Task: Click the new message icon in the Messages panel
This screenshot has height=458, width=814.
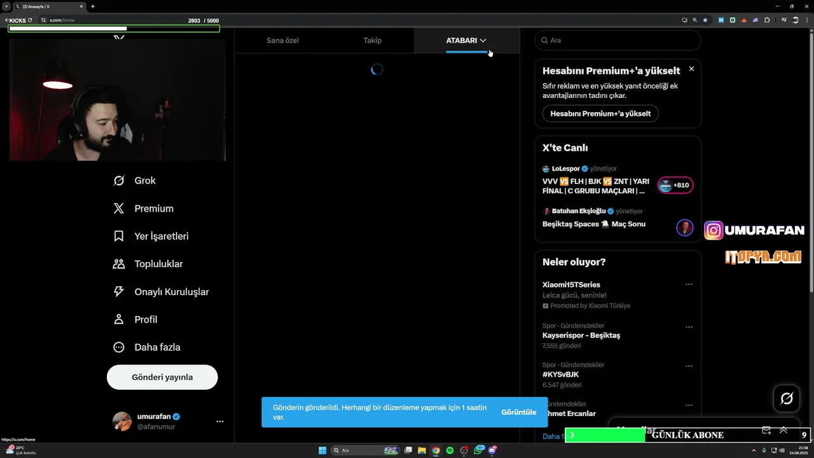Action: pos(766,431)
